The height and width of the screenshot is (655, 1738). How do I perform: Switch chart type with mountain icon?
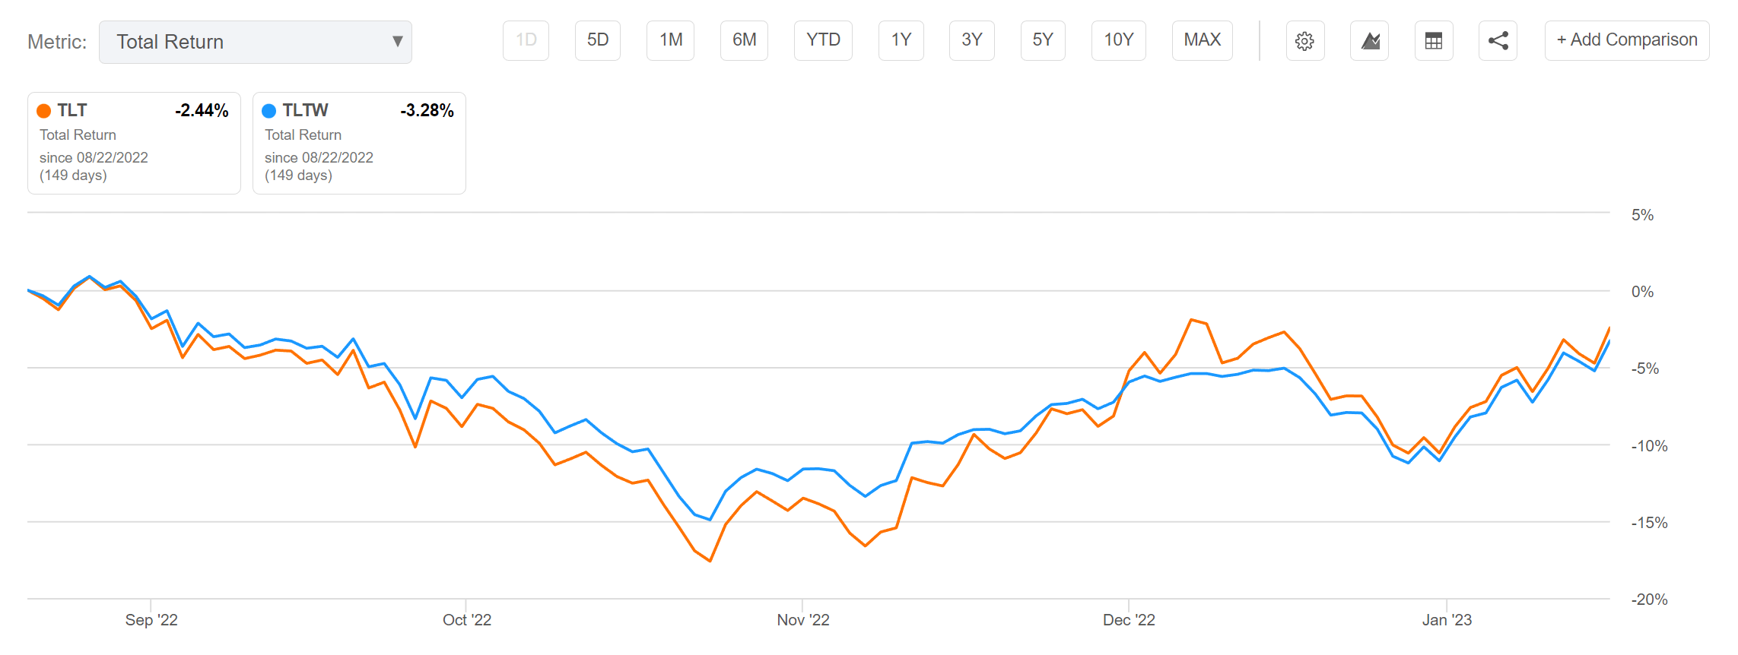tap(1370, 41)
